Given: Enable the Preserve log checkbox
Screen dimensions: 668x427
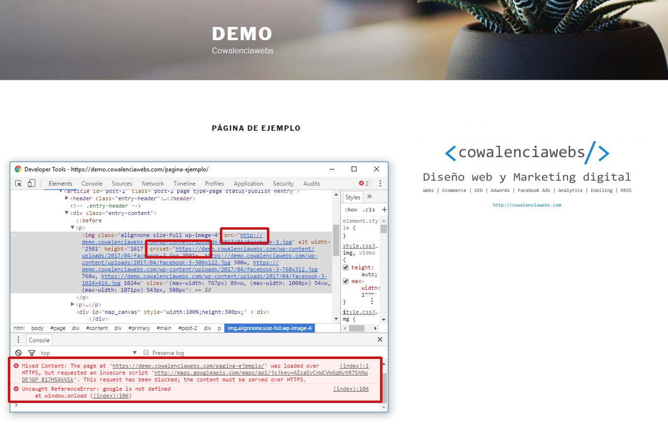Looking at the screenshot, I should click(146, 353).
